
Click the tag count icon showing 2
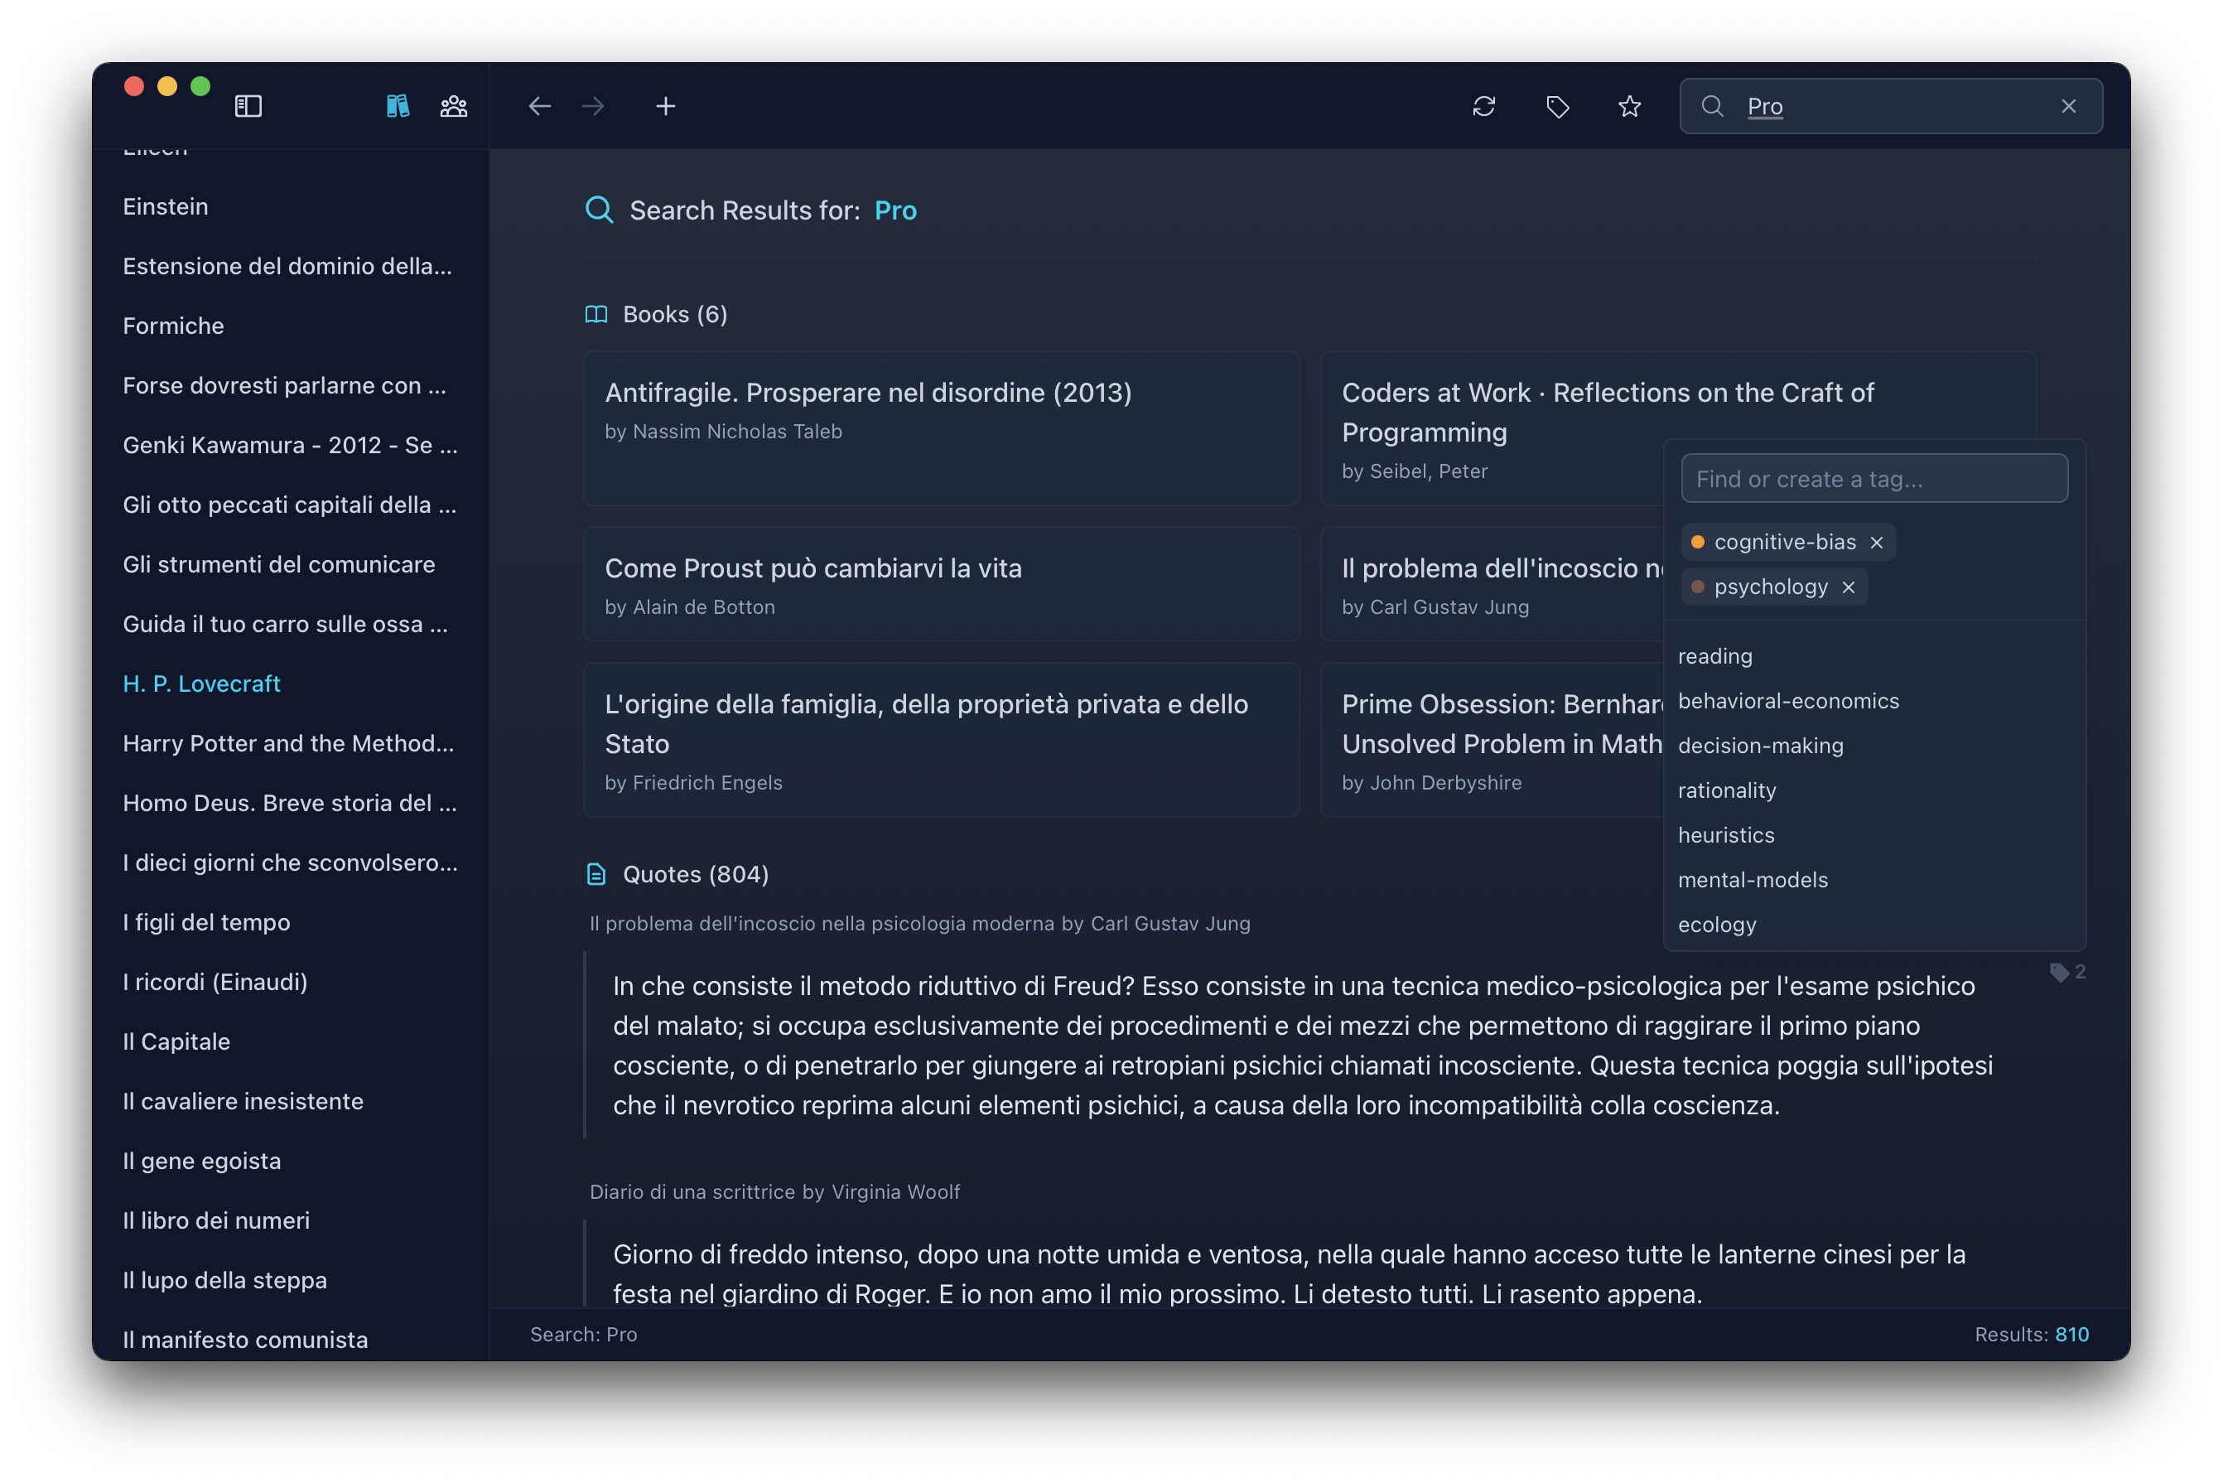2067,973
